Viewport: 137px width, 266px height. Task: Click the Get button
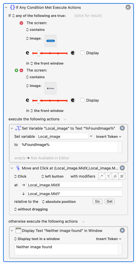(110, 201)
